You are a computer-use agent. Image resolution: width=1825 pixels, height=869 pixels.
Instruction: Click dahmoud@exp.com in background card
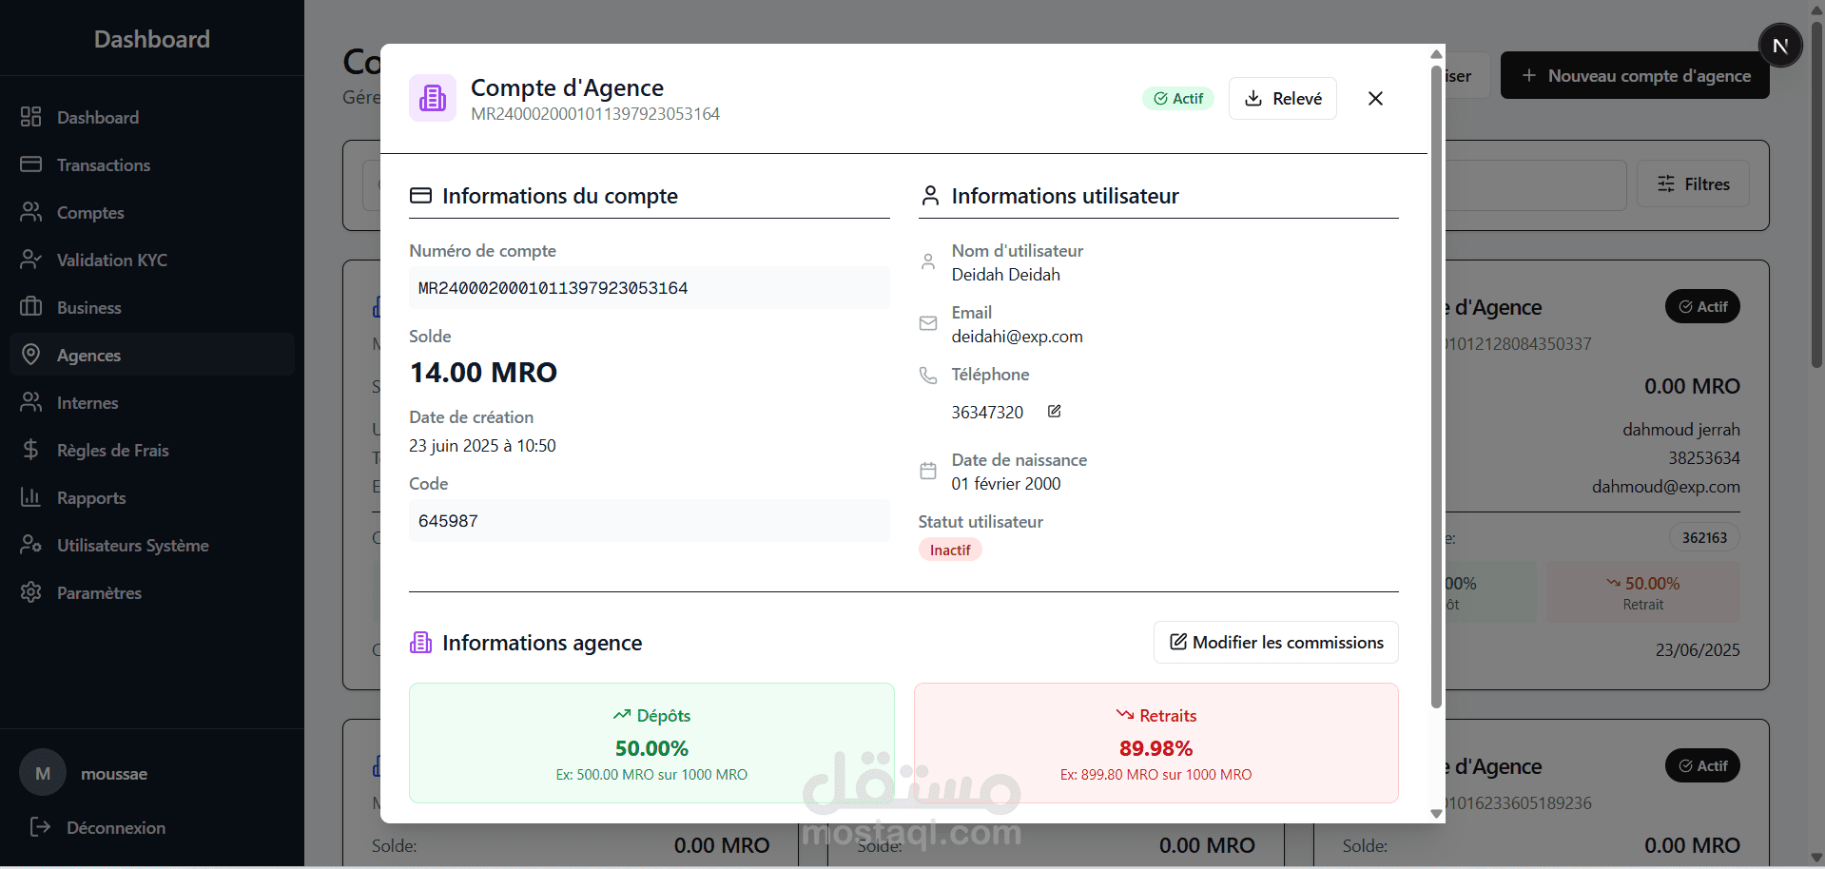pos(1666,486)
